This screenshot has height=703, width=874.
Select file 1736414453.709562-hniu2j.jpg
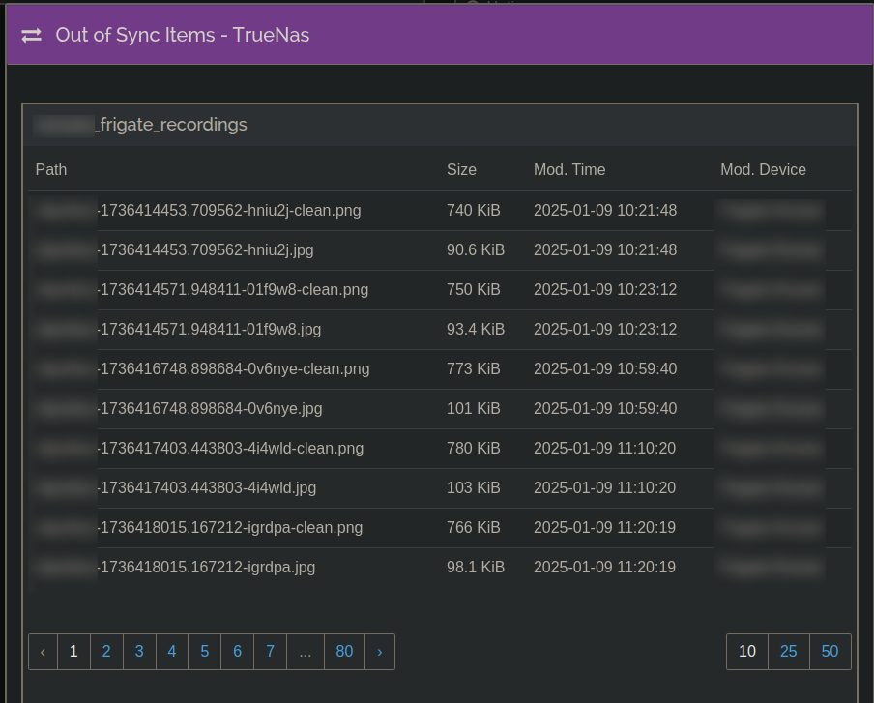pos(205,249)
